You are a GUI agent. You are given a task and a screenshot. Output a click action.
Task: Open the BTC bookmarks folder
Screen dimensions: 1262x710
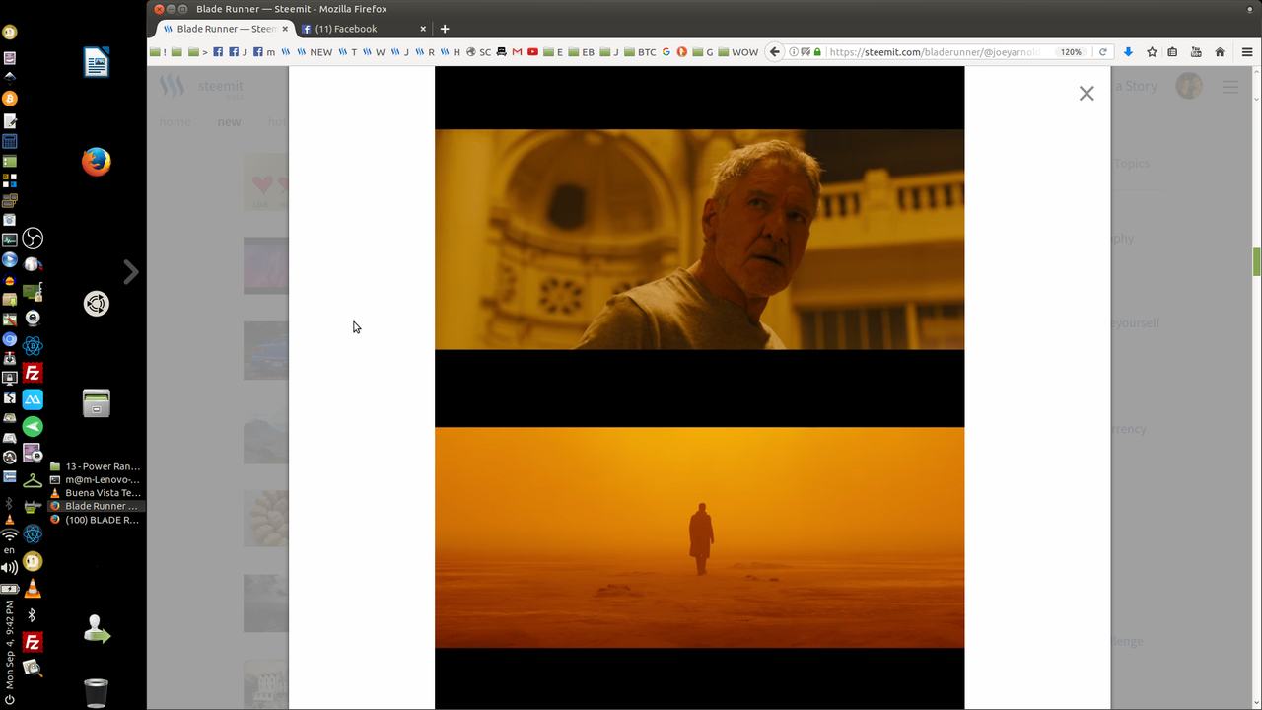tap(640, 51)
